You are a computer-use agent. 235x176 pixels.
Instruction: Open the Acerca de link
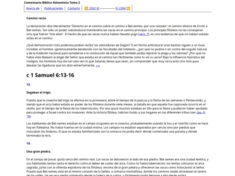click(33, 8)
